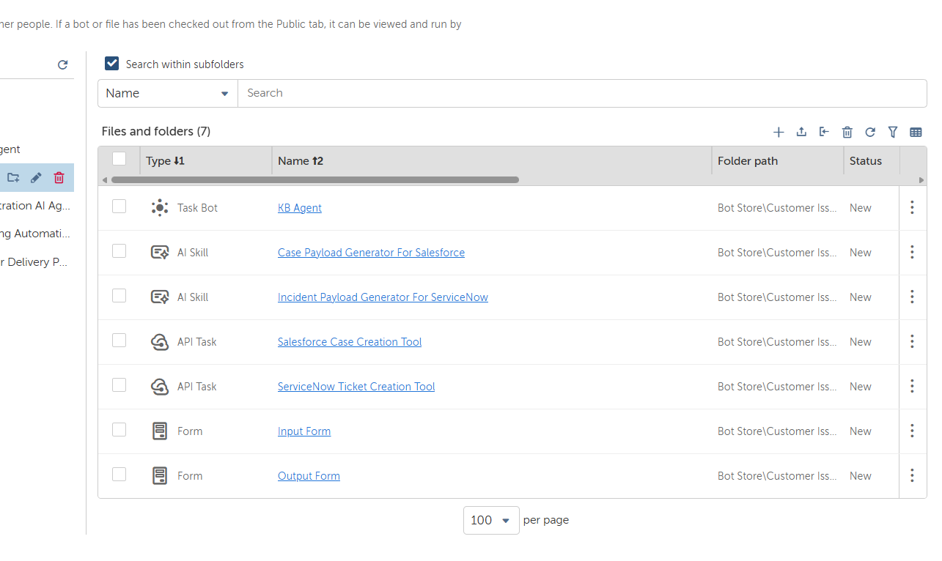Viewport: 942px width, 561px height.
Task: Refresh the files and folders table
Action: point(870,132)
